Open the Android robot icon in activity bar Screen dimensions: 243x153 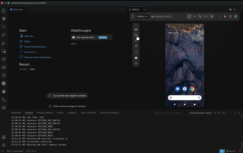(x=4, y=92)
